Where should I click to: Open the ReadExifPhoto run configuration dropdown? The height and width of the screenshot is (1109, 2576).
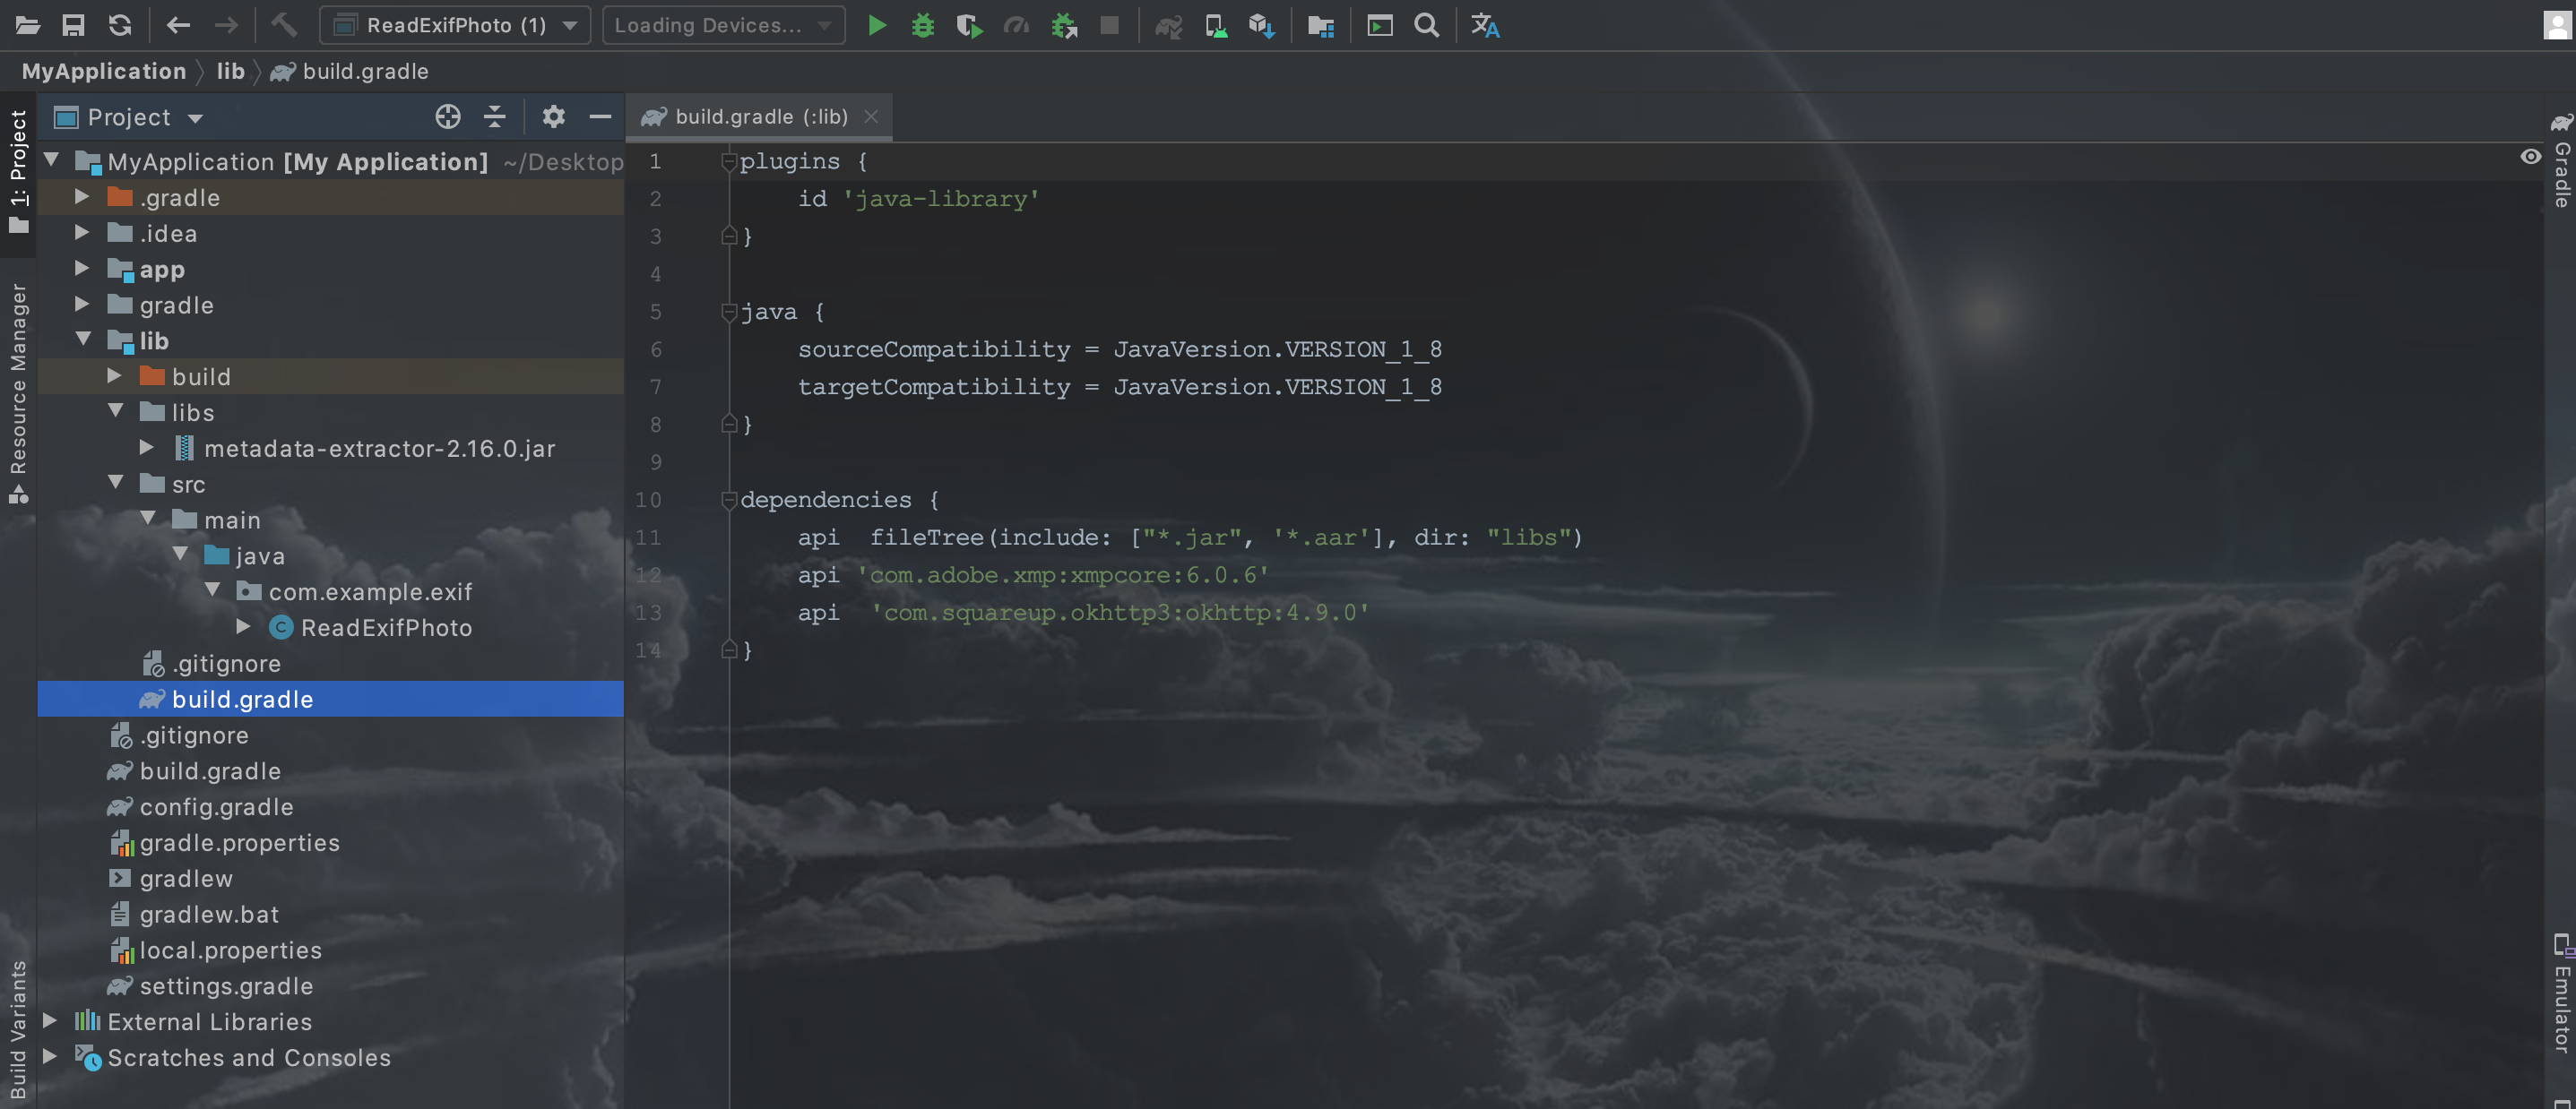(x=455, y=25)
